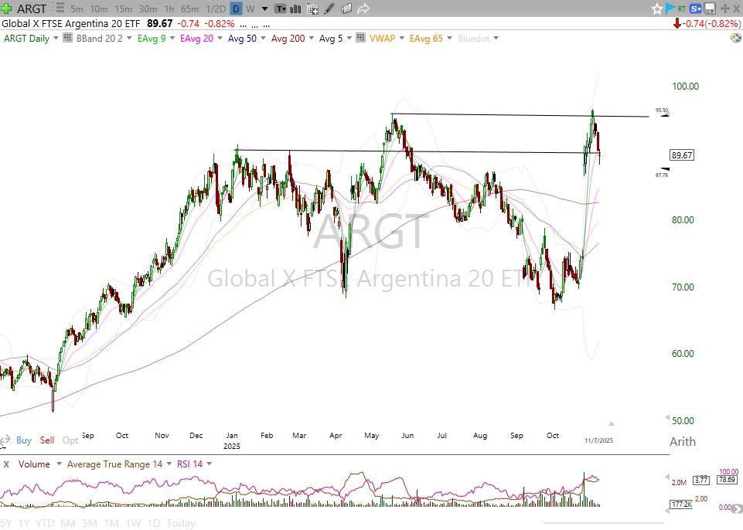The image size is (743, 530).
Task: Expand the ARGT Daily plot dropdown
Action: coord(56,38)
